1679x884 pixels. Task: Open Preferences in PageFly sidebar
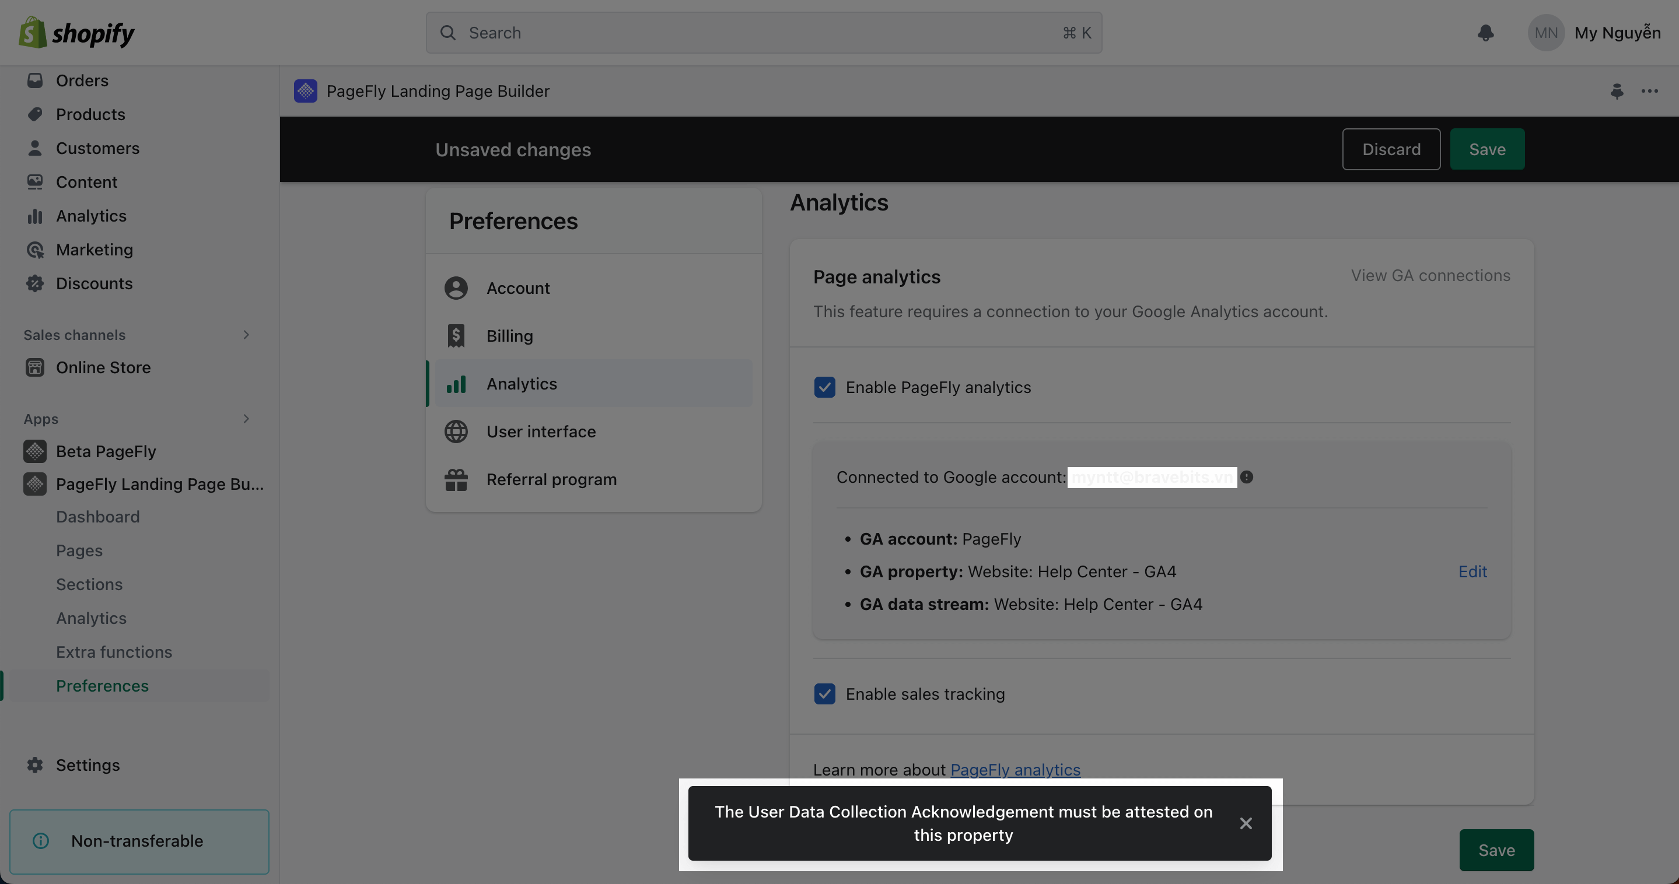tap(102, 686)
